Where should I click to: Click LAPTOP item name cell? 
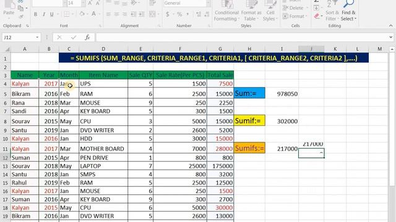(x=103, y=166)
